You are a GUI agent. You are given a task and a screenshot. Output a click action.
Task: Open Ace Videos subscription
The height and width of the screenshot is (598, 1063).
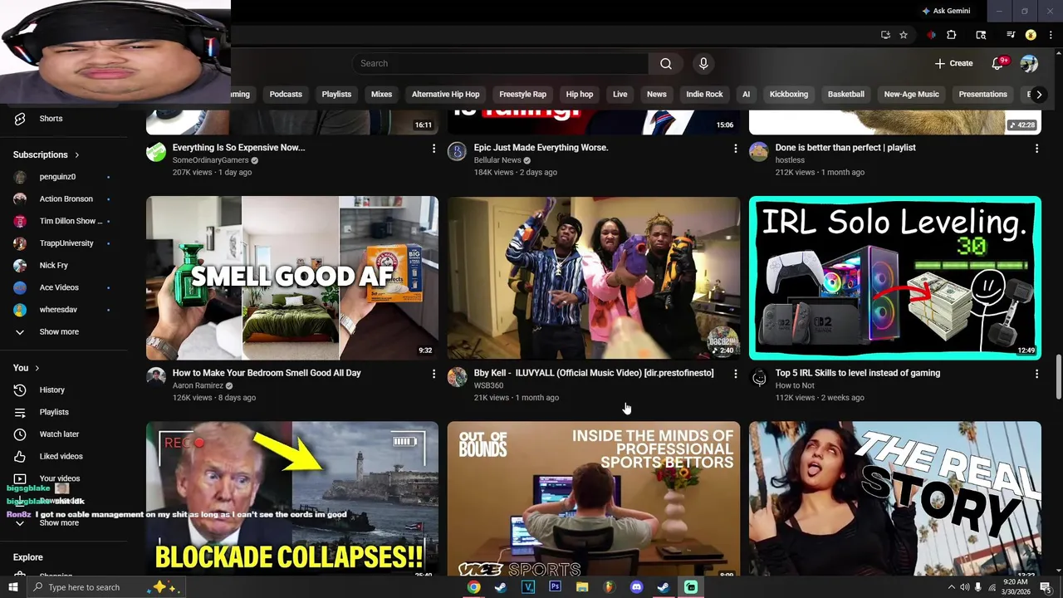[x=59, y=287]
